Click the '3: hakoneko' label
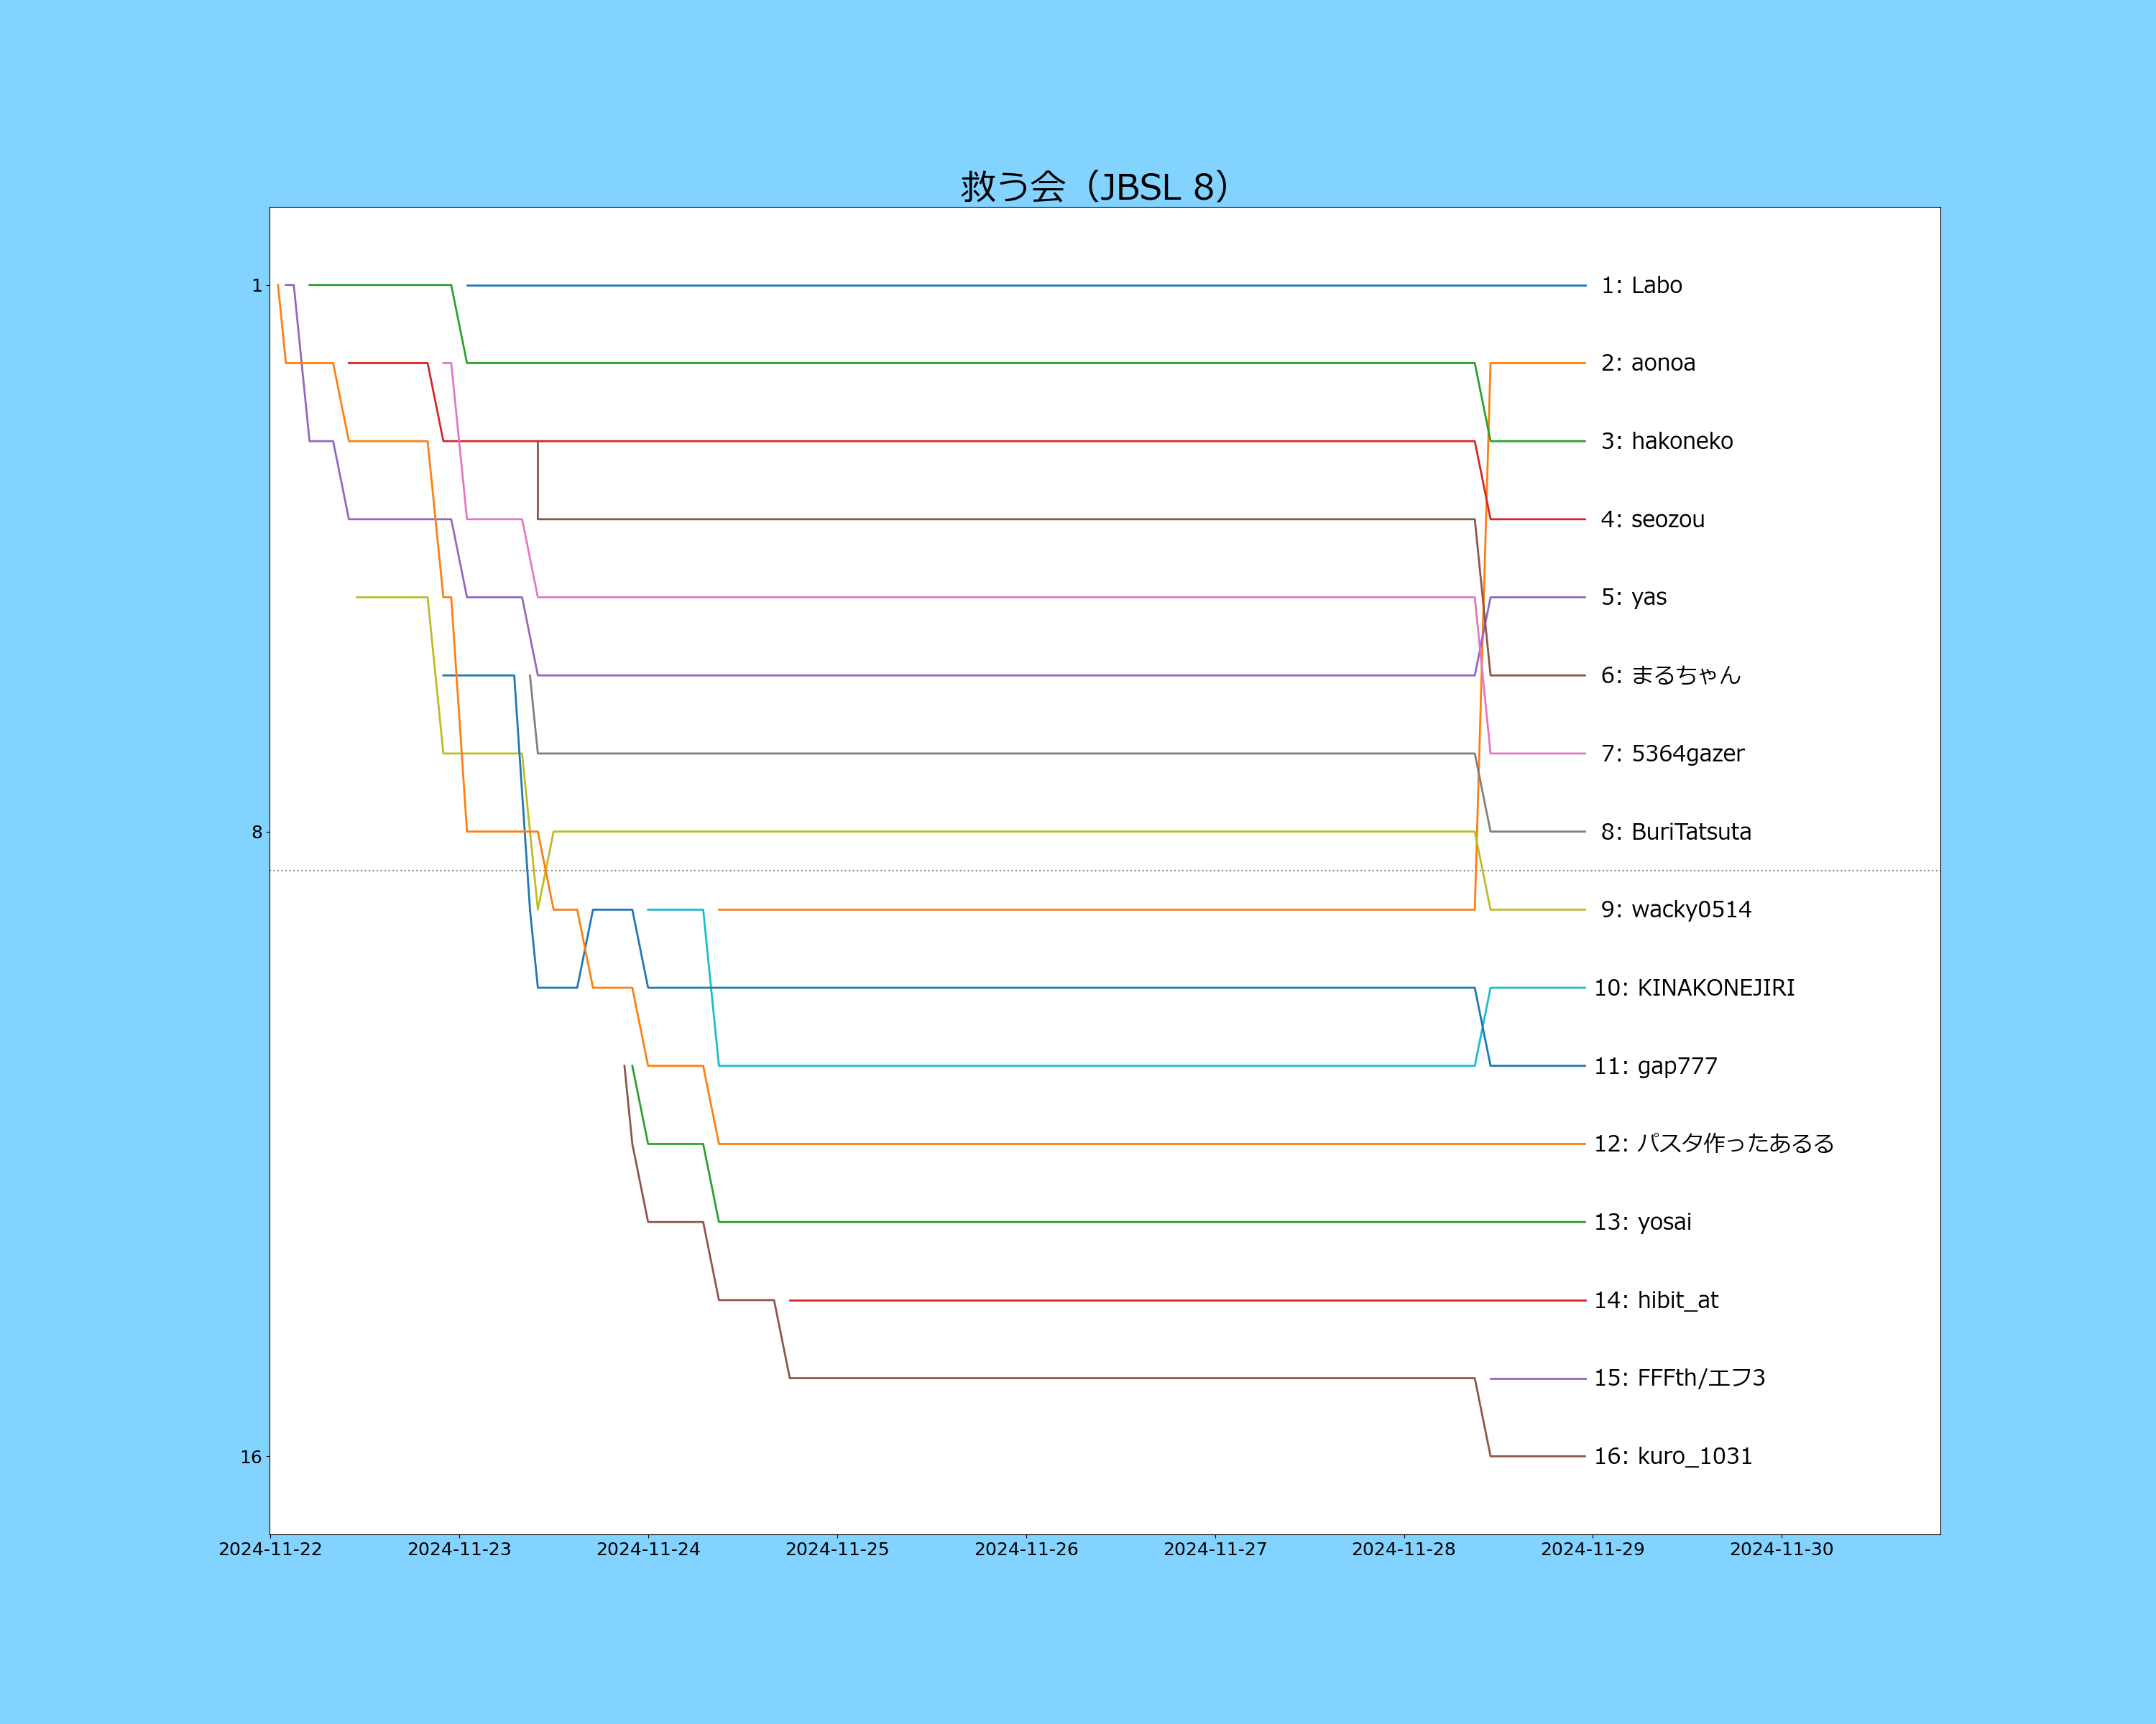This screenshot has height=1724, width=2156. coord(1666,442)
